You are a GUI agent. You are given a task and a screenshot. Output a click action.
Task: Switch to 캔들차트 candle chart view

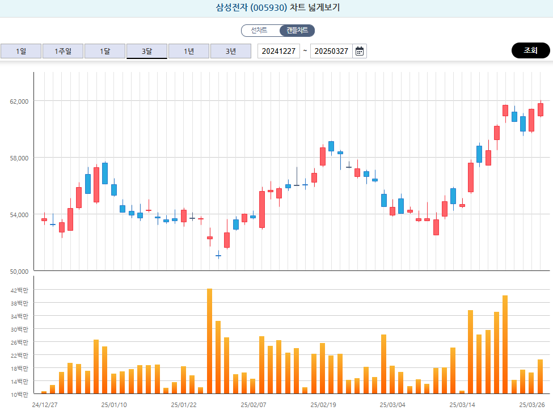(x=297, y=30)
